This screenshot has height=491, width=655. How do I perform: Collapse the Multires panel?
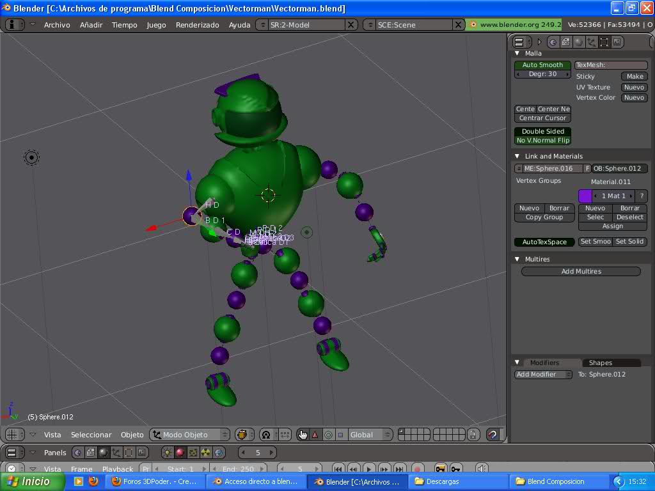(517, 260)
